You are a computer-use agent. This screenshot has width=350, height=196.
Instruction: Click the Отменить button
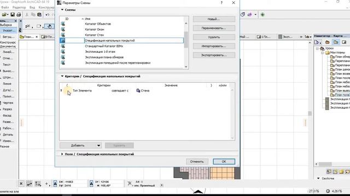click(x=197, y=162)
